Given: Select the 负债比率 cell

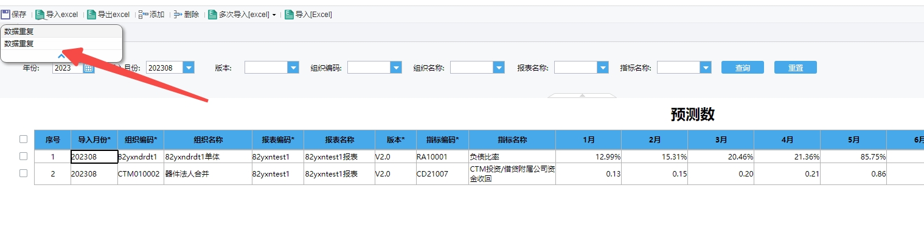Looking at the screenshot, I should click(512, 156).
